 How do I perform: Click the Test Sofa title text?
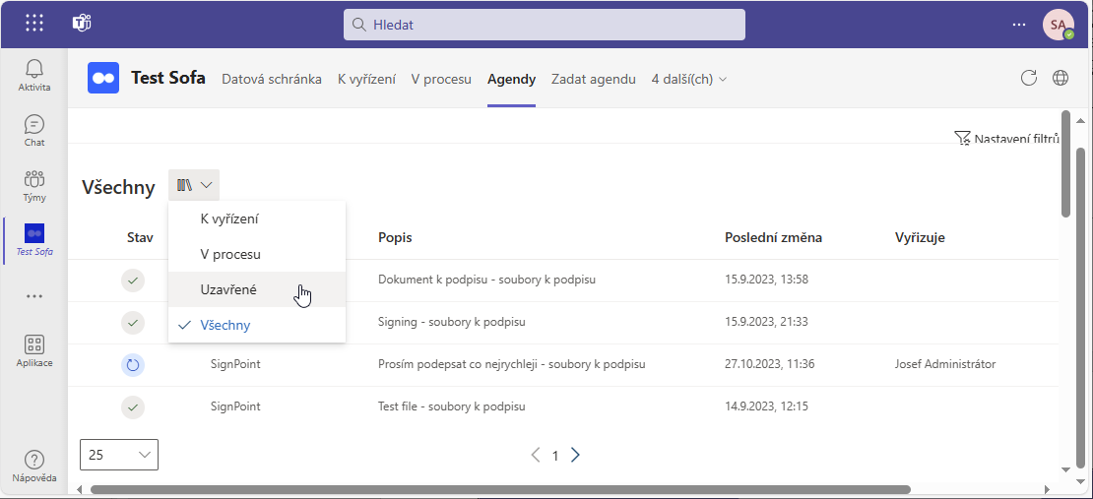point(168,78)
